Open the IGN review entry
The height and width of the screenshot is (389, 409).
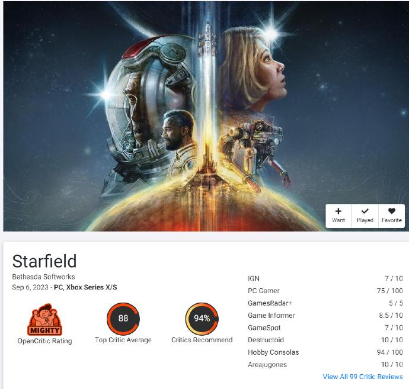[x=325, y=278]
